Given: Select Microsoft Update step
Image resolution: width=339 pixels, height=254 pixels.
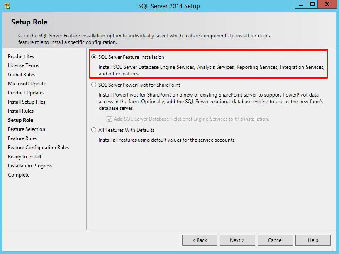Looking at the screenshot, I should click(27, 84).
